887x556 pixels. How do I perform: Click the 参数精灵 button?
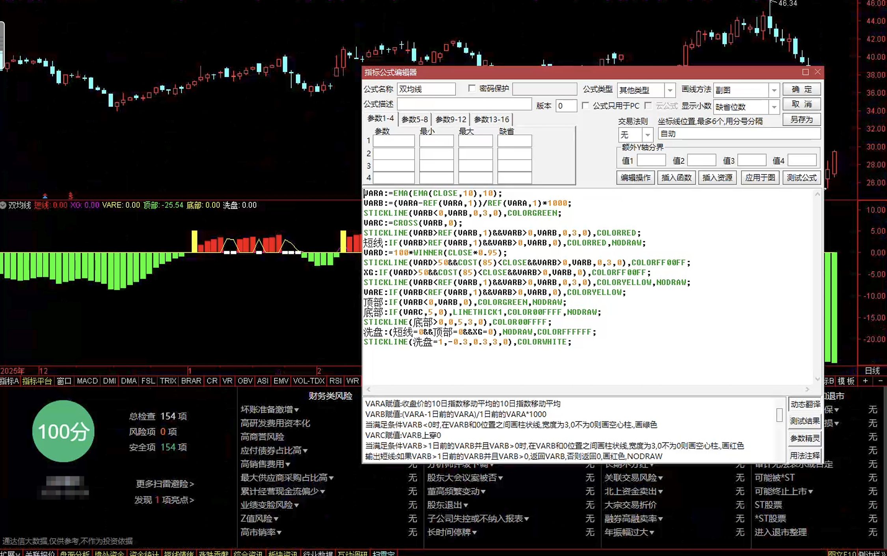click(805, 438)
